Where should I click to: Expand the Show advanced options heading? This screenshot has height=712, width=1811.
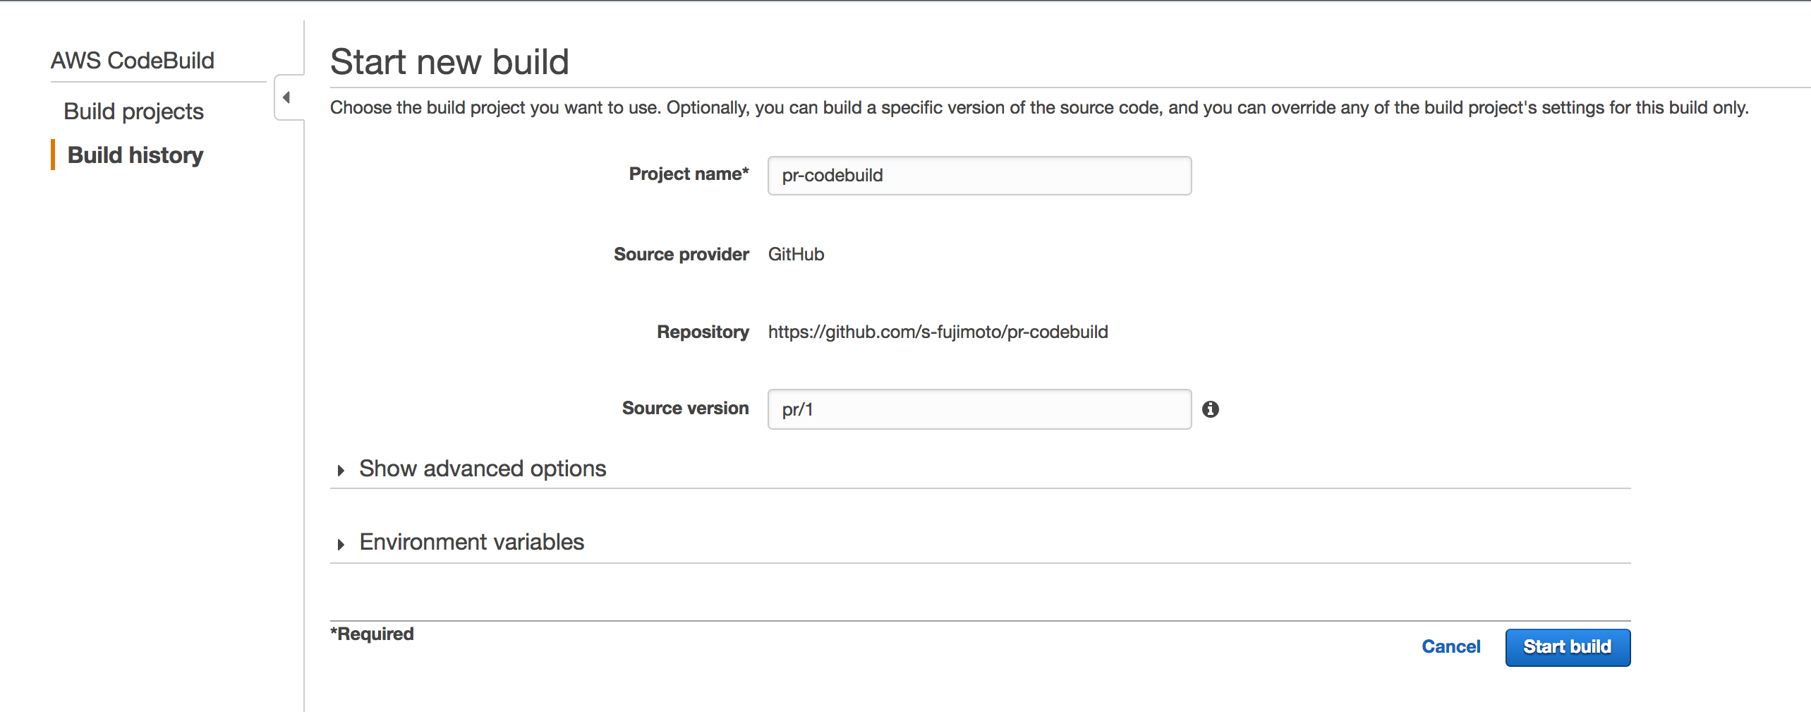[x=483, y=469]
